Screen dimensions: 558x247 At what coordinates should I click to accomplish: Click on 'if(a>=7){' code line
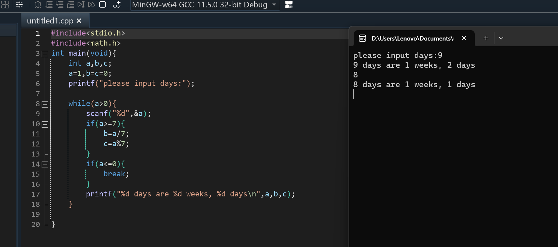click(105, 124)
